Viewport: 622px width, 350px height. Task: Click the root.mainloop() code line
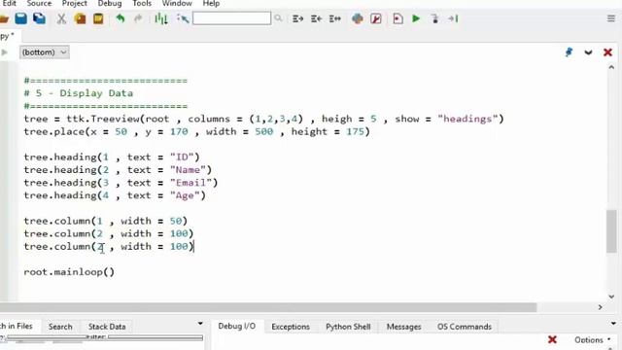(x=69, y=272)
